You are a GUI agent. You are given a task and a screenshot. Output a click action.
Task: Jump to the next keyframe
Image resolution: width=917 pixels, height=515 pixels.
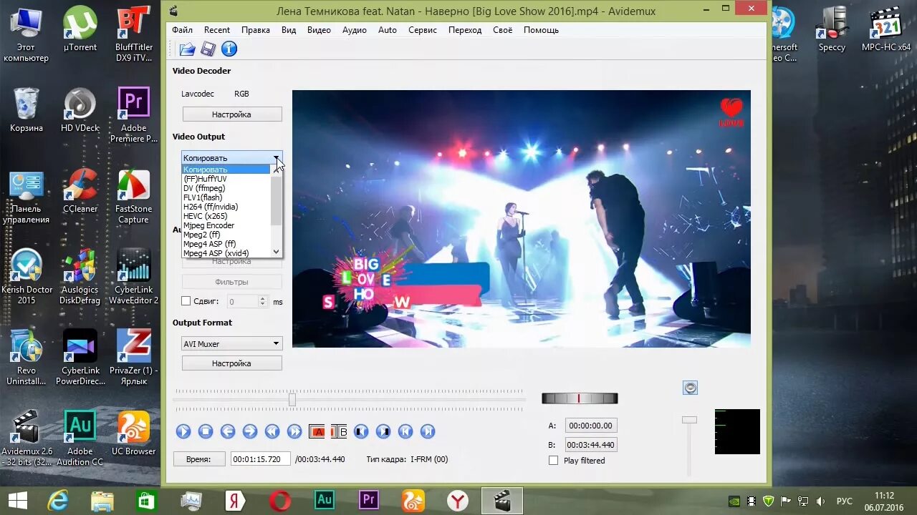(294, 431)
